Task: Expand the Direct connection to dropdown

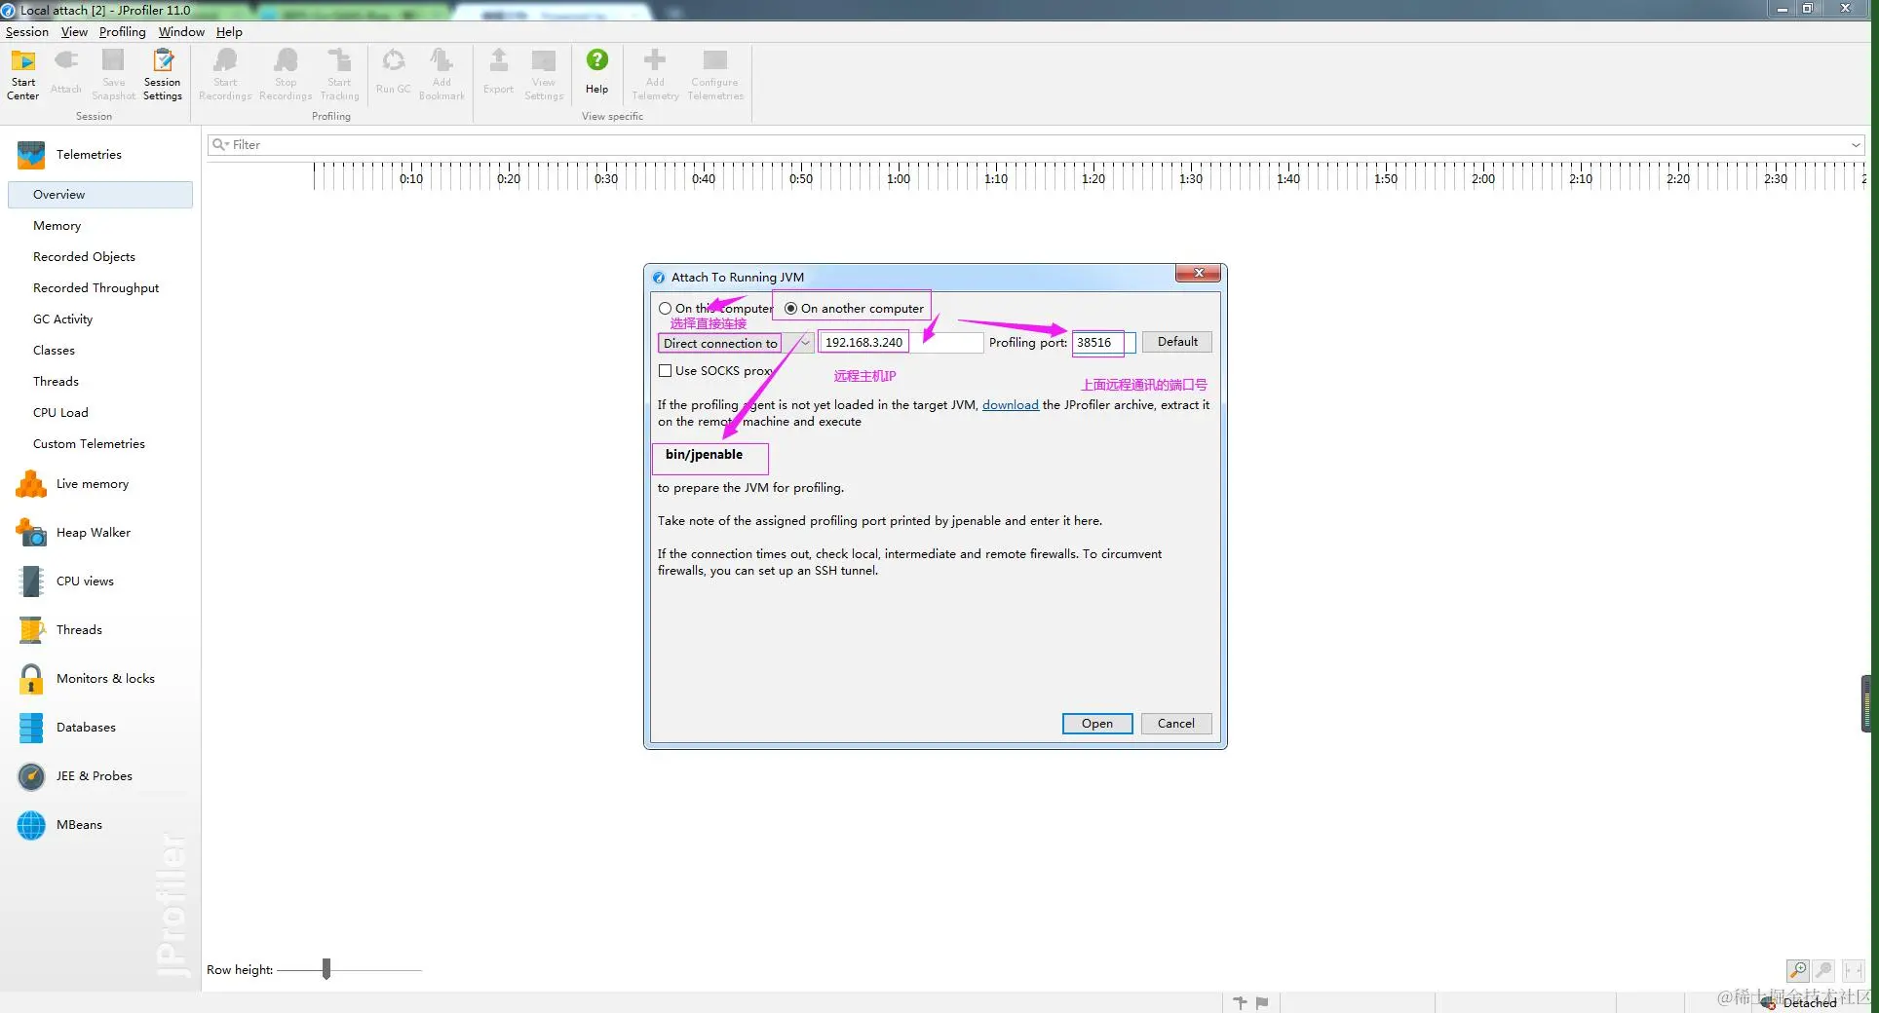Action: click(805, 343)
